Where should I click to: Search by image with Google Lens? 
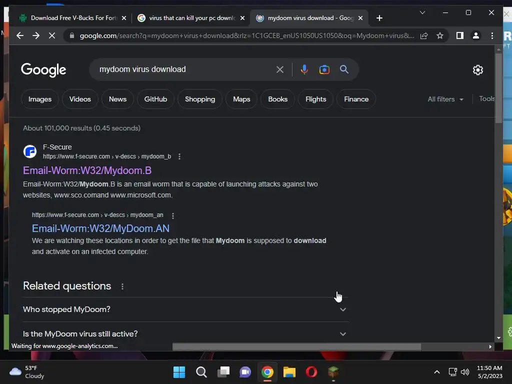(324, 69)
